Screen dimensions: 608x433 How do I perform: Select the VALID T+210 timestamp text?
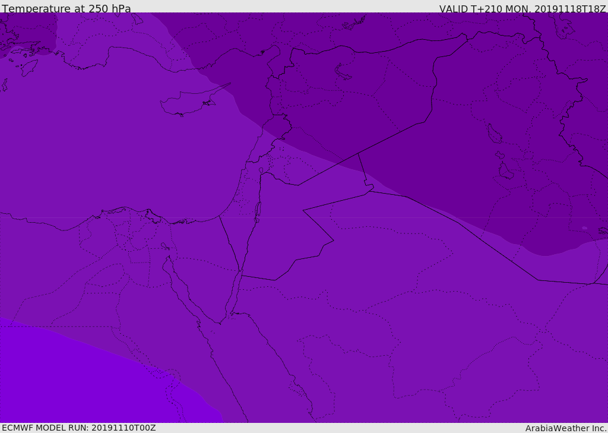click(522, 9)
